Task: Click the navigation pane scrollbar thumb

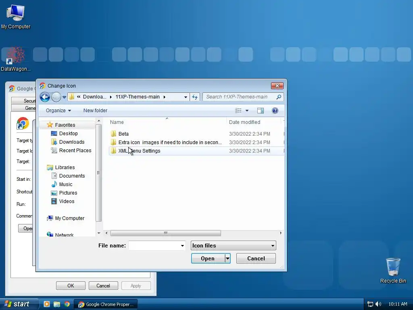Action: tap(98, 173)
